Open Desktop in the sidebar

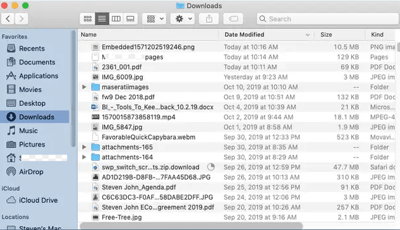35,103
